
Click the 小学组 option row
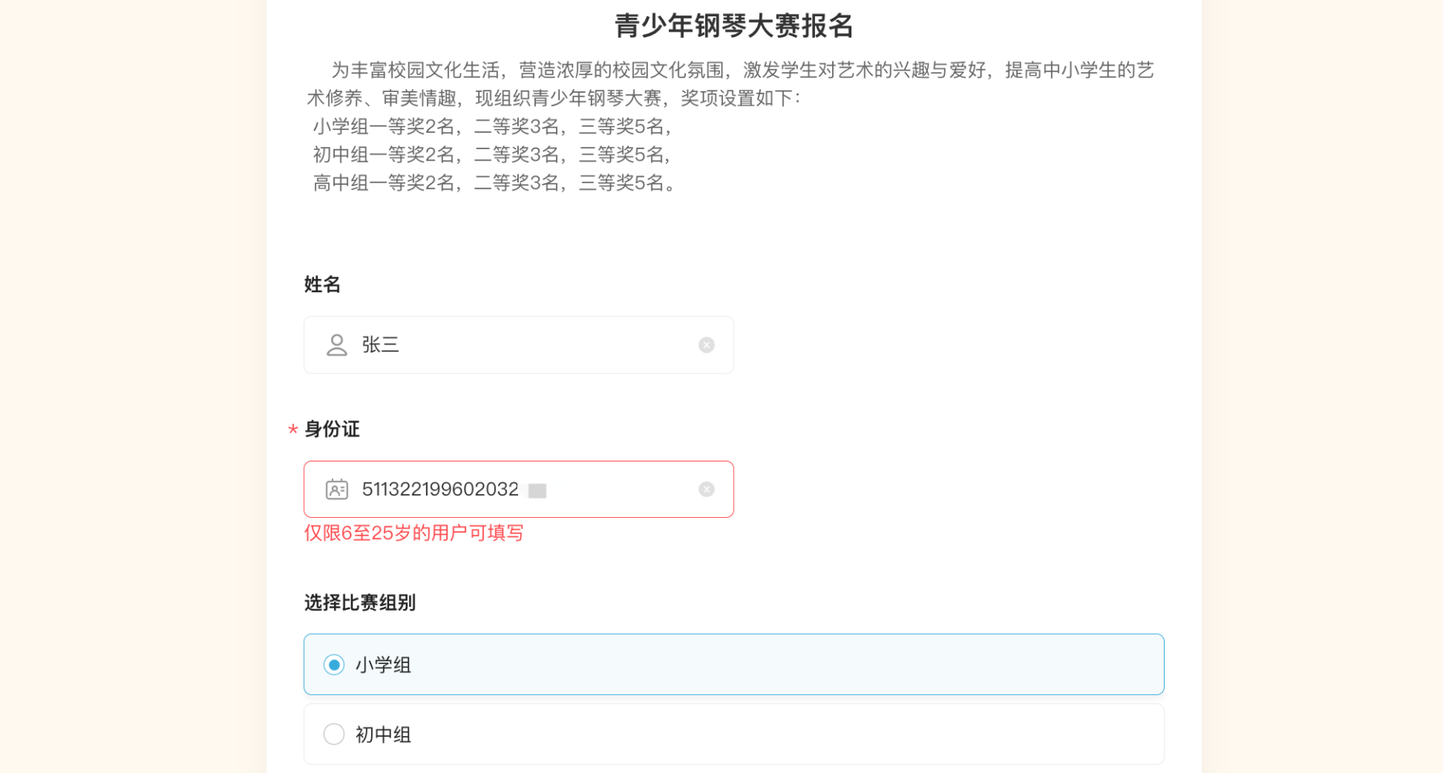click(x=734, y=665)
